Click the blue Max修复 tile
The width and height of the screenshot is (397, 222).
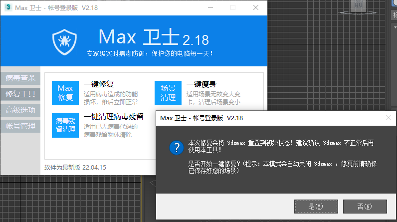click(65, 93)
